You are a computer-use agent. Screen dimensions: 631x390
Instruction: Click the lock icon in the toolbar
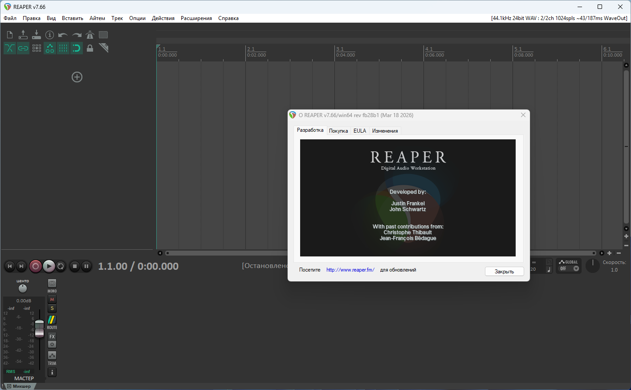[x=90, y=48]
